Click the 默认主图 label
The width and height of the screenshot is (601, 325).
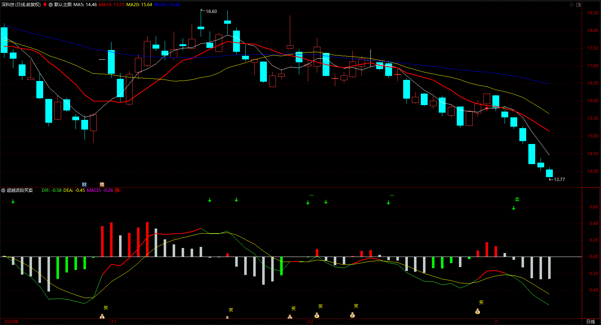63,5
